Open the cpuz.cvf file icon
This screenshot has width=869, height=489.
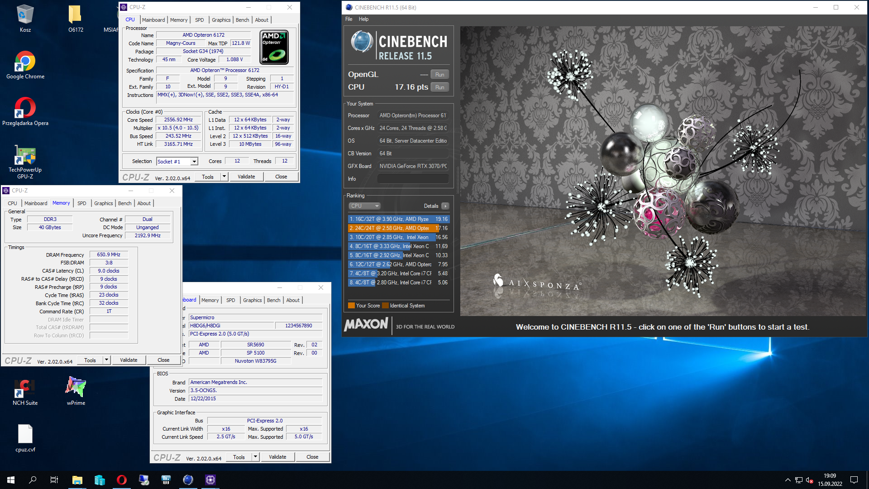[25, 438]
